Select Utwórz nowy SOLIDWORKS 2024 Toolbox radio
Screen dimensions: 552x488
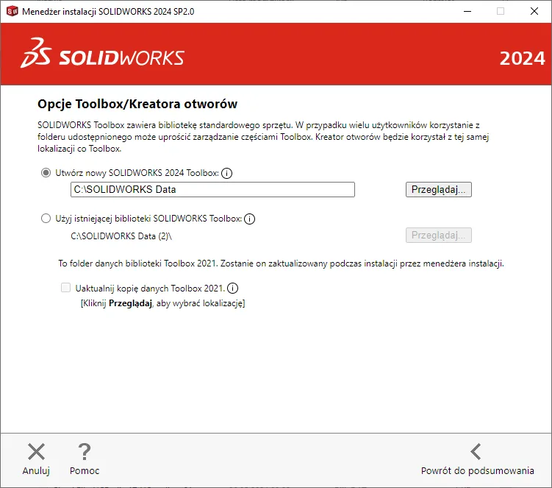46,173
